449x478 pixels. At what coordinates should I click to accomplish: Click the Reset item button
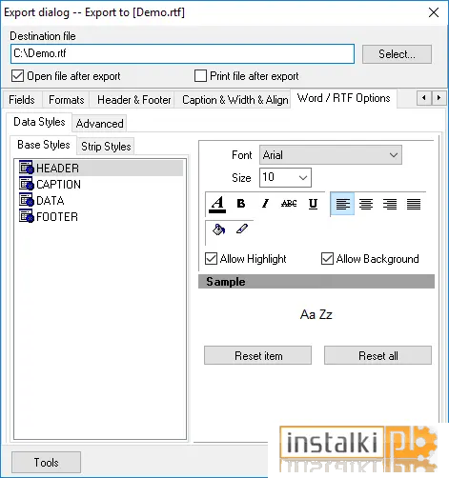coord(258,355)
